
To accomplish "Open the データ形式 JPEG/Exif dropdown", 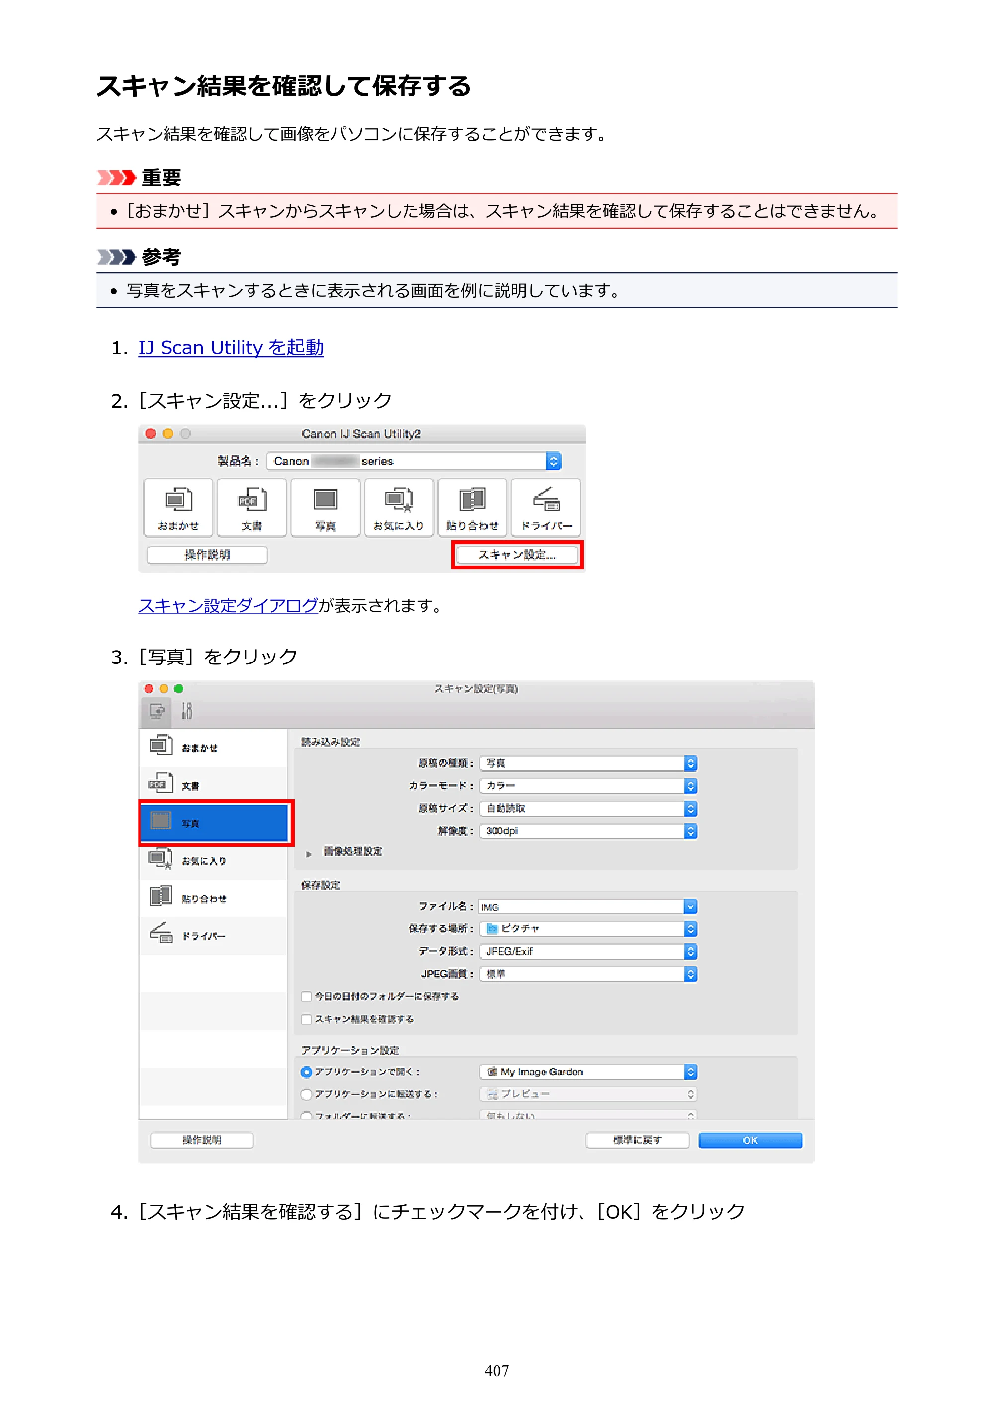I will click(588, 952).
